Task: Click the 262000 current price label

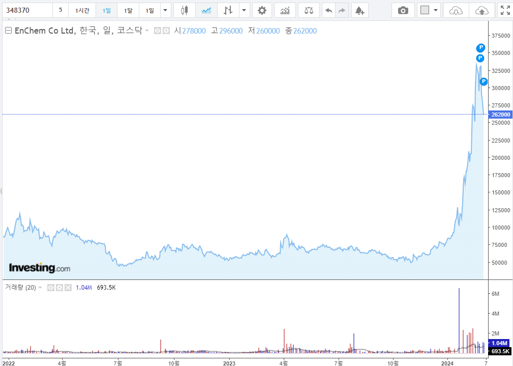Action: 500,115
